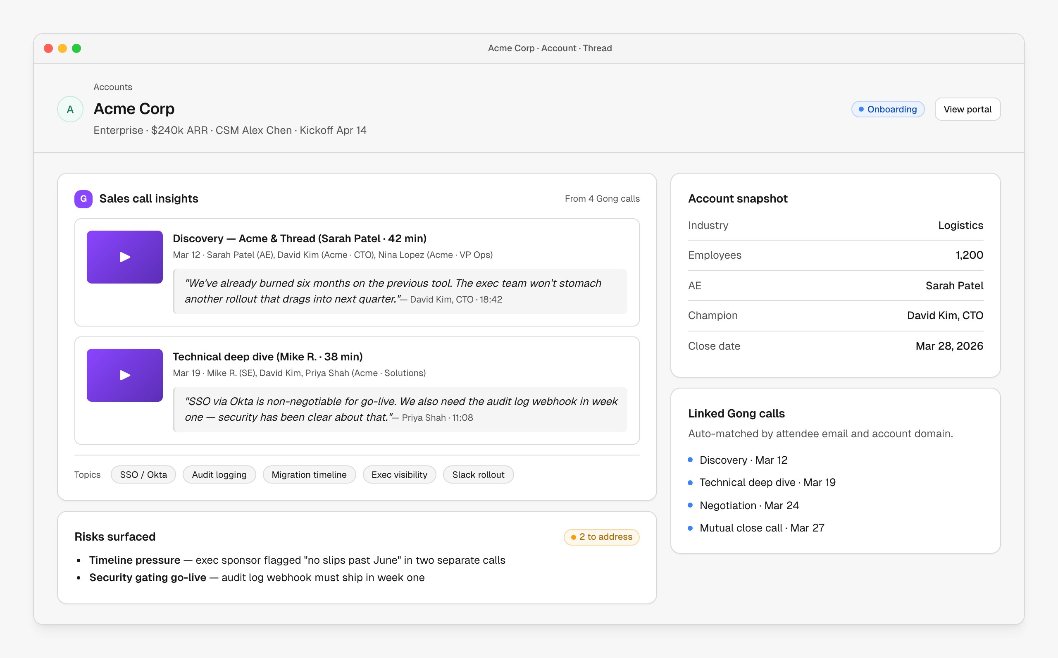The height and width of the screenshot is (658, 1058).
Task: Open the View portal button
Action: point(967,109)
